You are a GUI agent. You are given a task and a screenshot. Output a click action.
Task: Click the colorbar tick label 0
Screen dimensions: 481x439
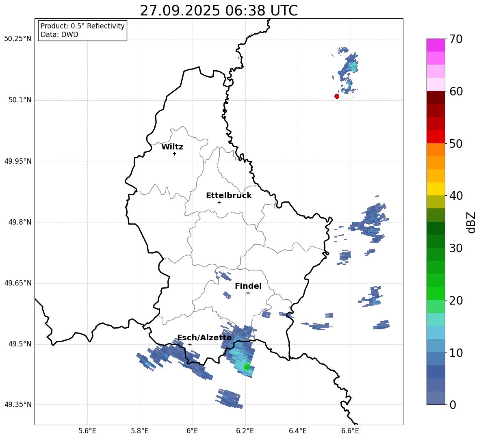[453, 405]
